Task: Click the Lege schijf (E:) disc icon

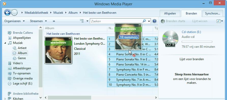Action: tap(10, 84)
